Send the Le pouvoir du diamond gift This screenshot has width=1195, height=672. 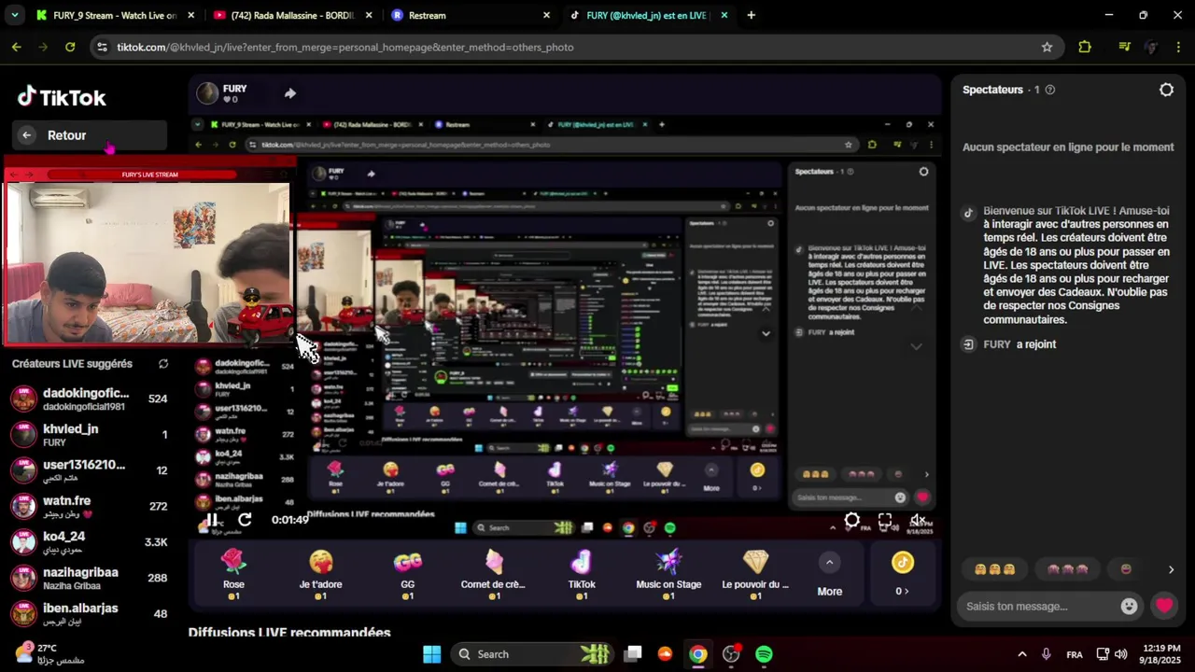point(755,572)
